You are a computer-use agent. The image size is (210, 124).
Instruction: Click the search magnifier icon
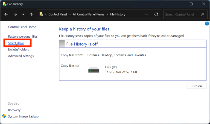point(202,14)
